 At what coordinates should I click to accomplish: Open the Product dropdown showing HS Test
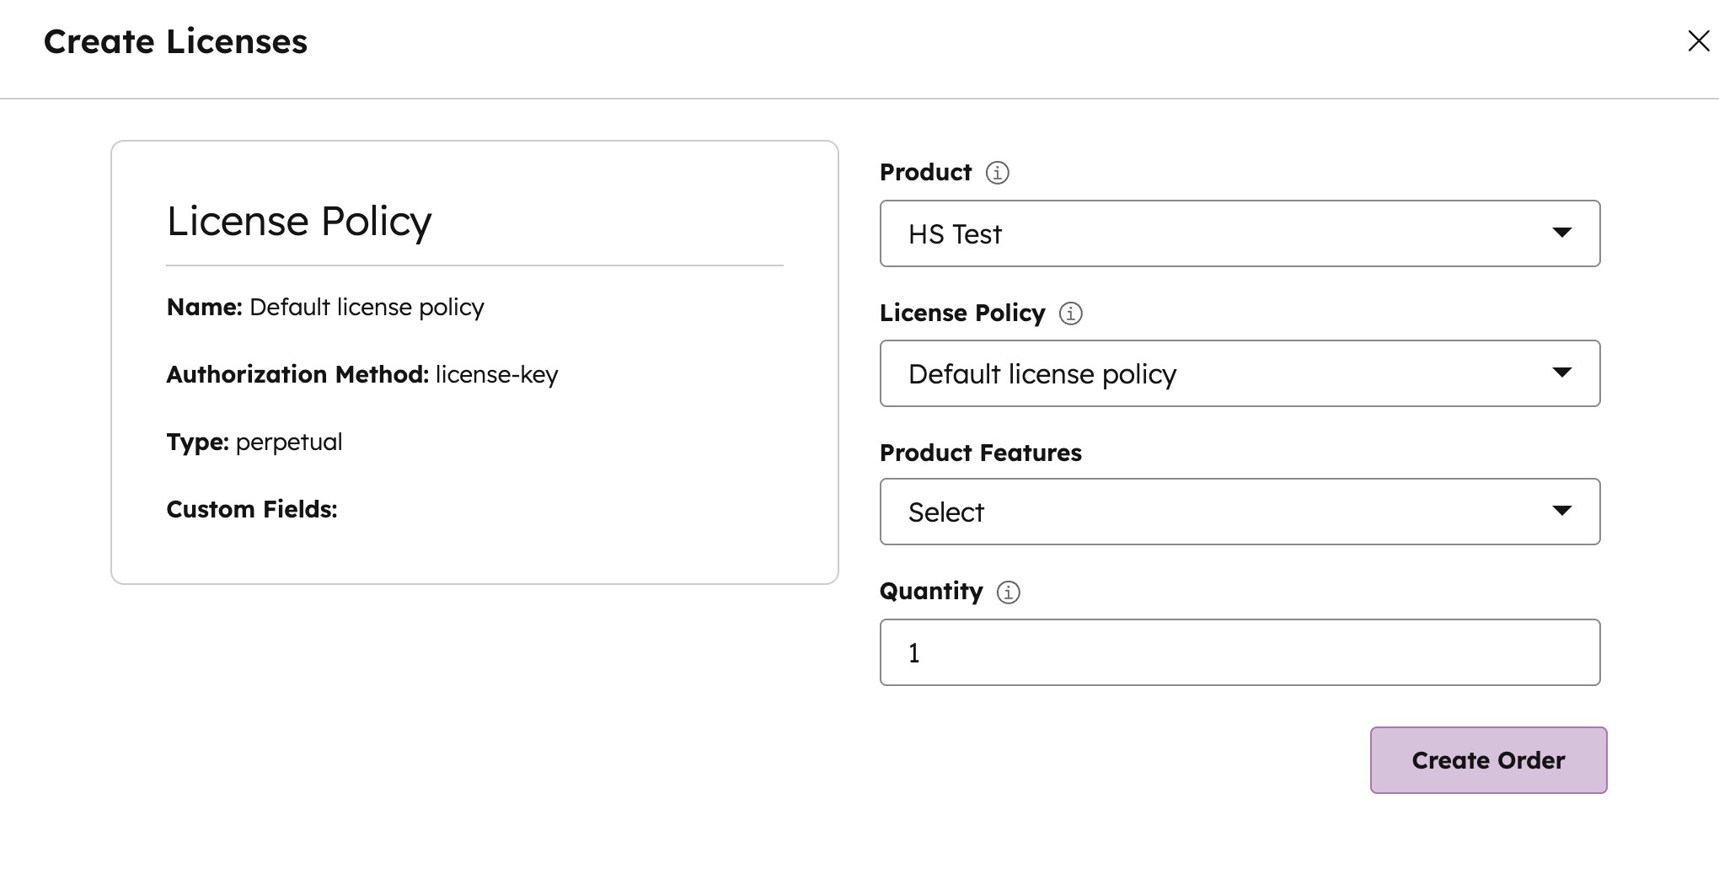click(x=1239, y=233)
